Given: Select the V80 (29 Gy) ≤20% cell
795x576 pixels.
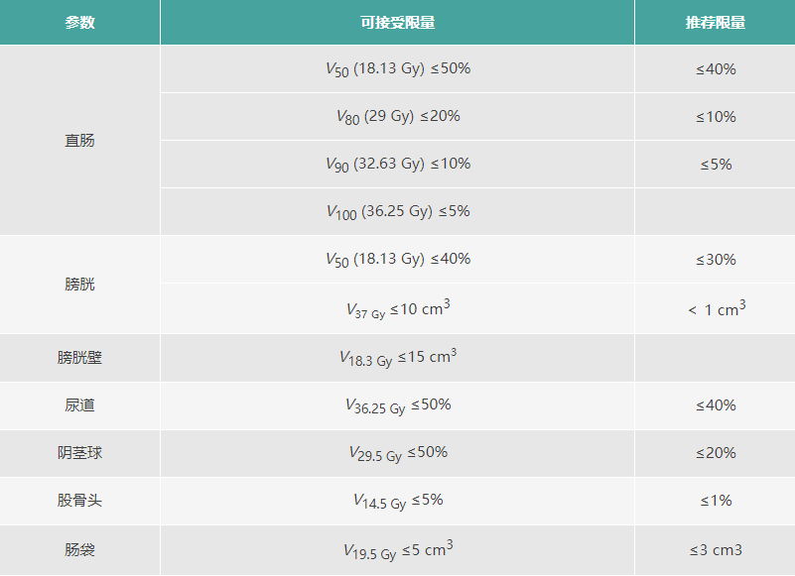Looking at the screenshot, I should coord(397,117).
